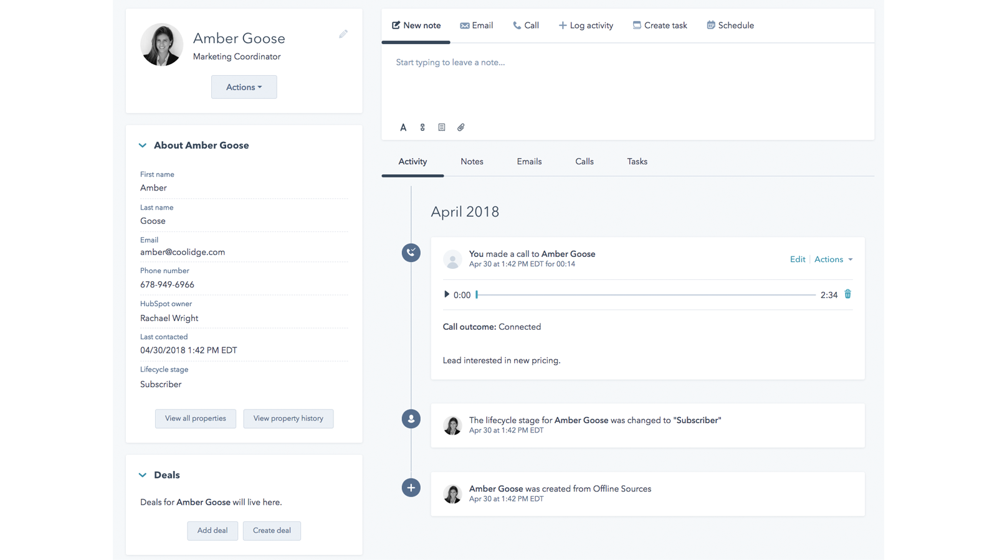
Task: Attach a file with the paperclip icon
Action: 461,127
